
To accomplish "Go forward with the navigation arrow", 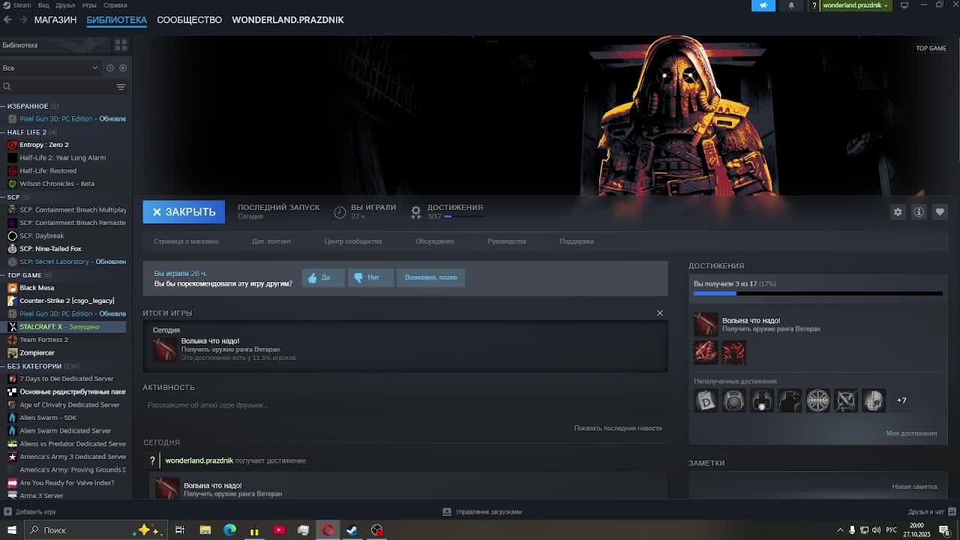I will pyautogui.click(x=22, y=19).
